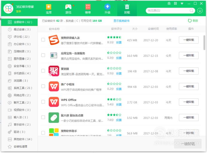Image resolution: width=207 pixels, height=153 pixels.
Task: Select 办公软件 (1) category
Action: click(x=19, y=44)
